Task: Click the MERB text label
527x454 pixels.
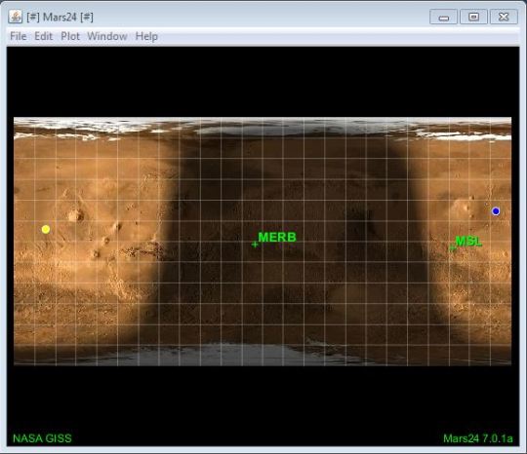Action: [277, 238]
